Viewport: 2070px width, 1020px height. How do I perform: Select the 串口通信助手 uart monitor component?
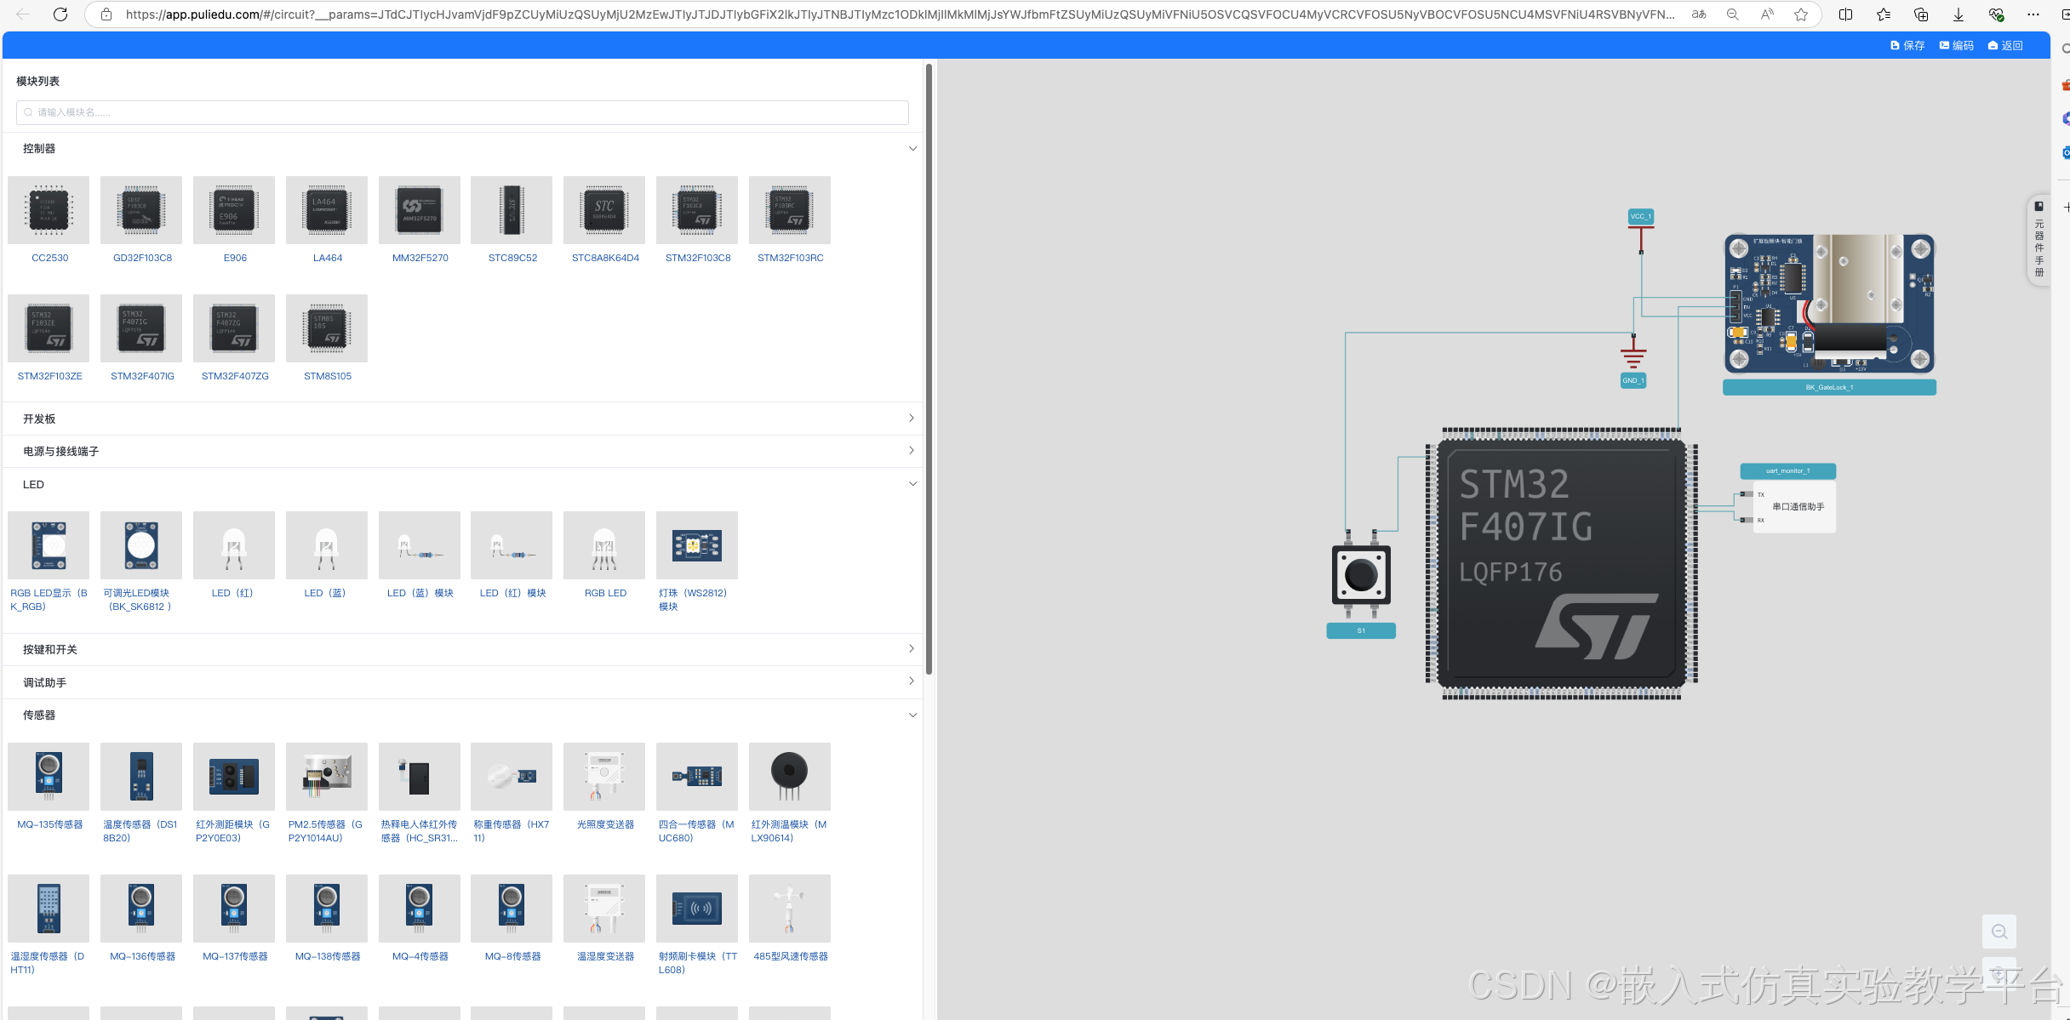coord(1793,507)
